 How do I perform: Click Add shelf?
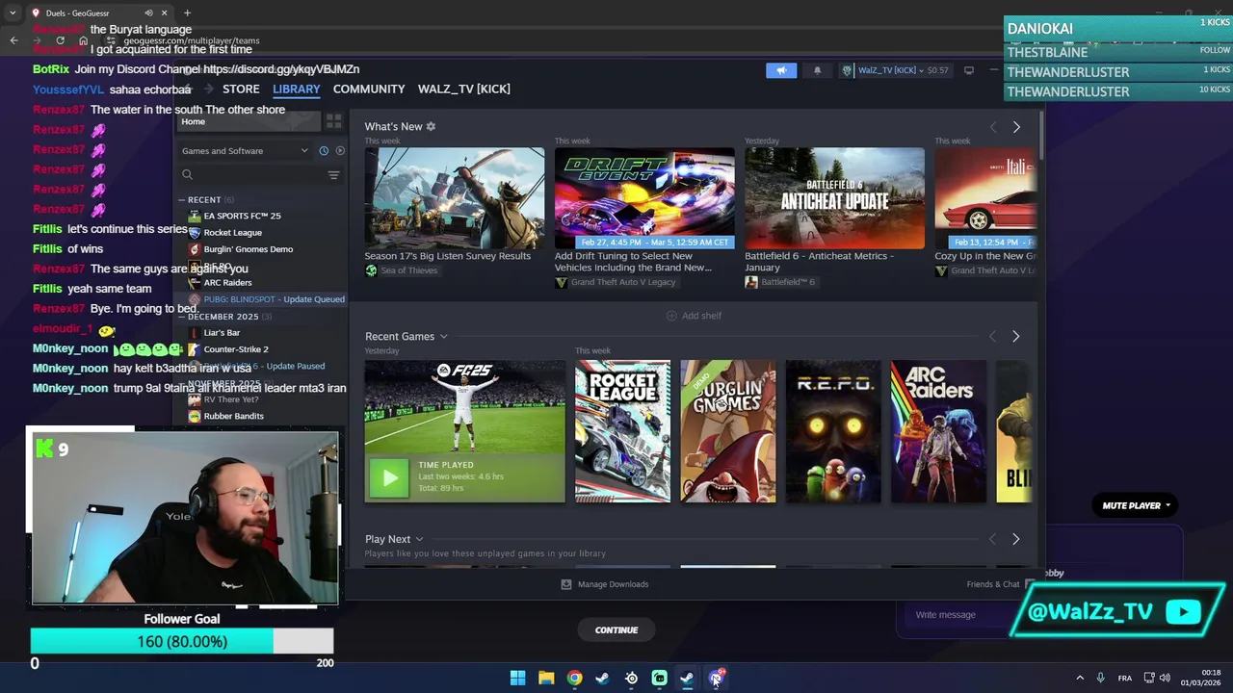click(x=694, y=316)
